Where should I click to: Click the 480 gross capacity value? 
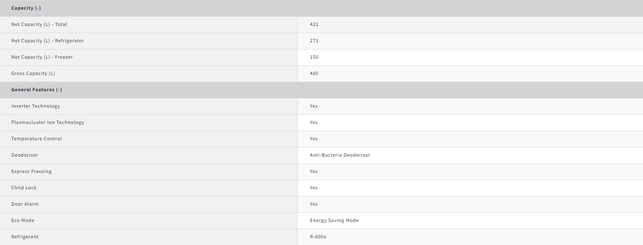point(314,73)
